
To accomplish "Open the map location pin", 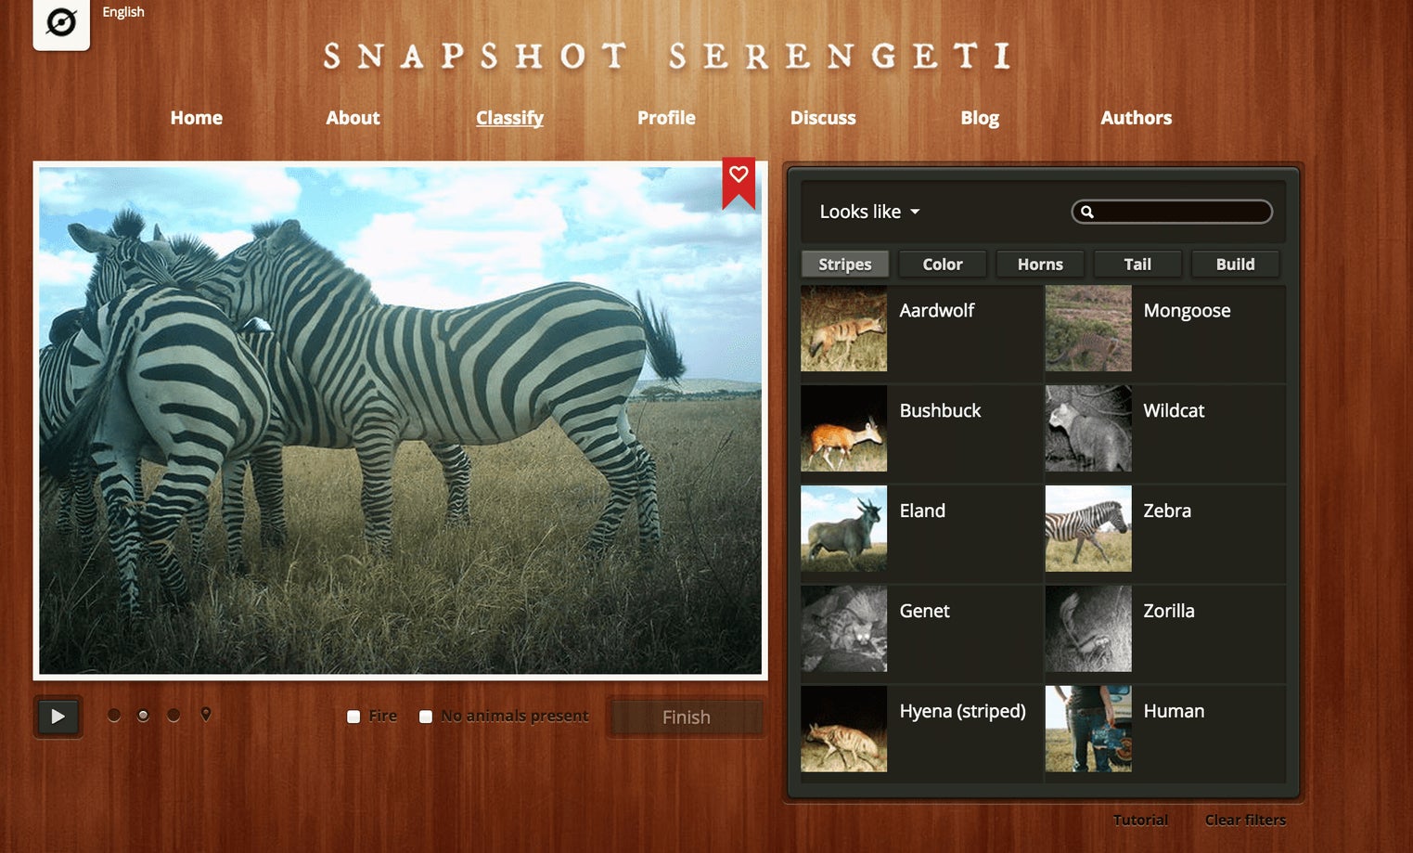I will click(x=206, y=715).
